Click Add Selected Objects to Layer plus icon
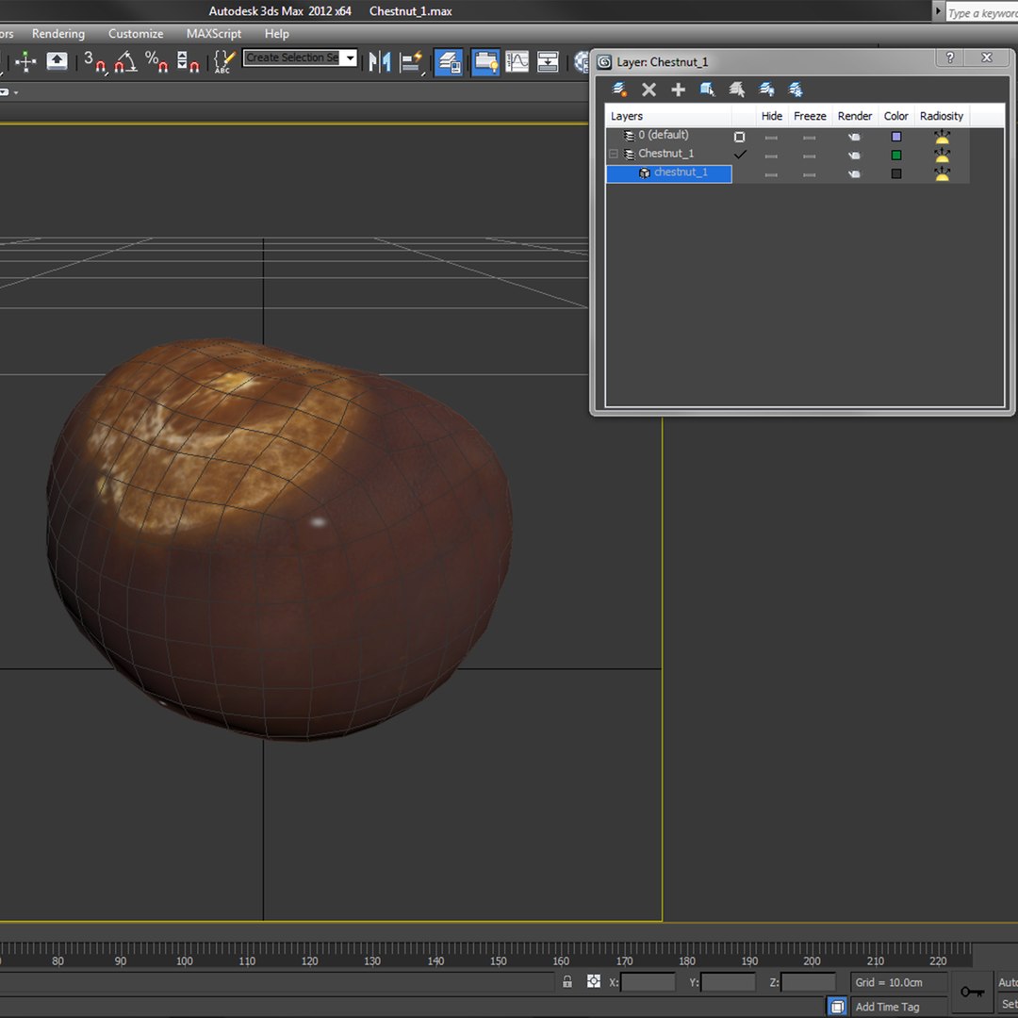Screen dimensions: 1018x1018 pyautogui.click(x=678, y=90)
